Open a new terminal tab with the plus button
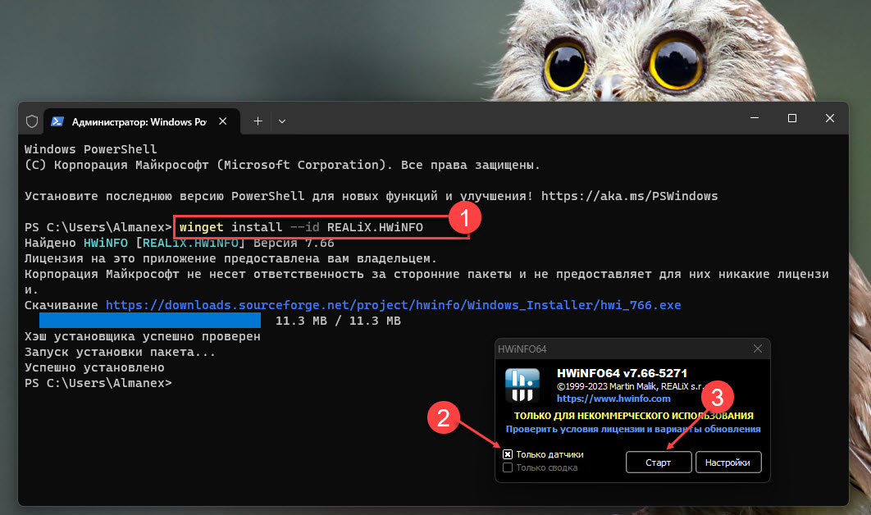This screenshot has height=515, width=871. tap(258, 121)
